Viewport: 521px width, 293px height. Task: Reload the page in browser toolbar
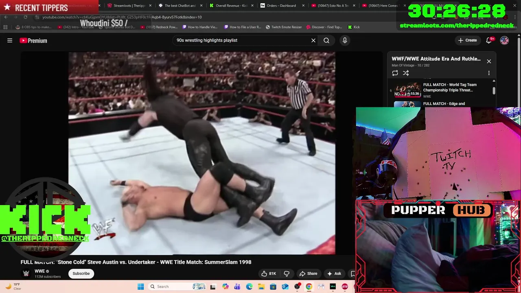click(25, 17)
